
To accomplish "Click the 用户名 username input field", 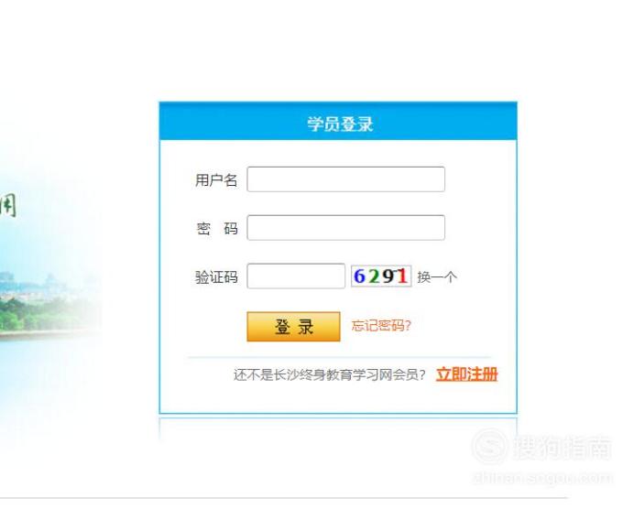I will pos(345,179).
